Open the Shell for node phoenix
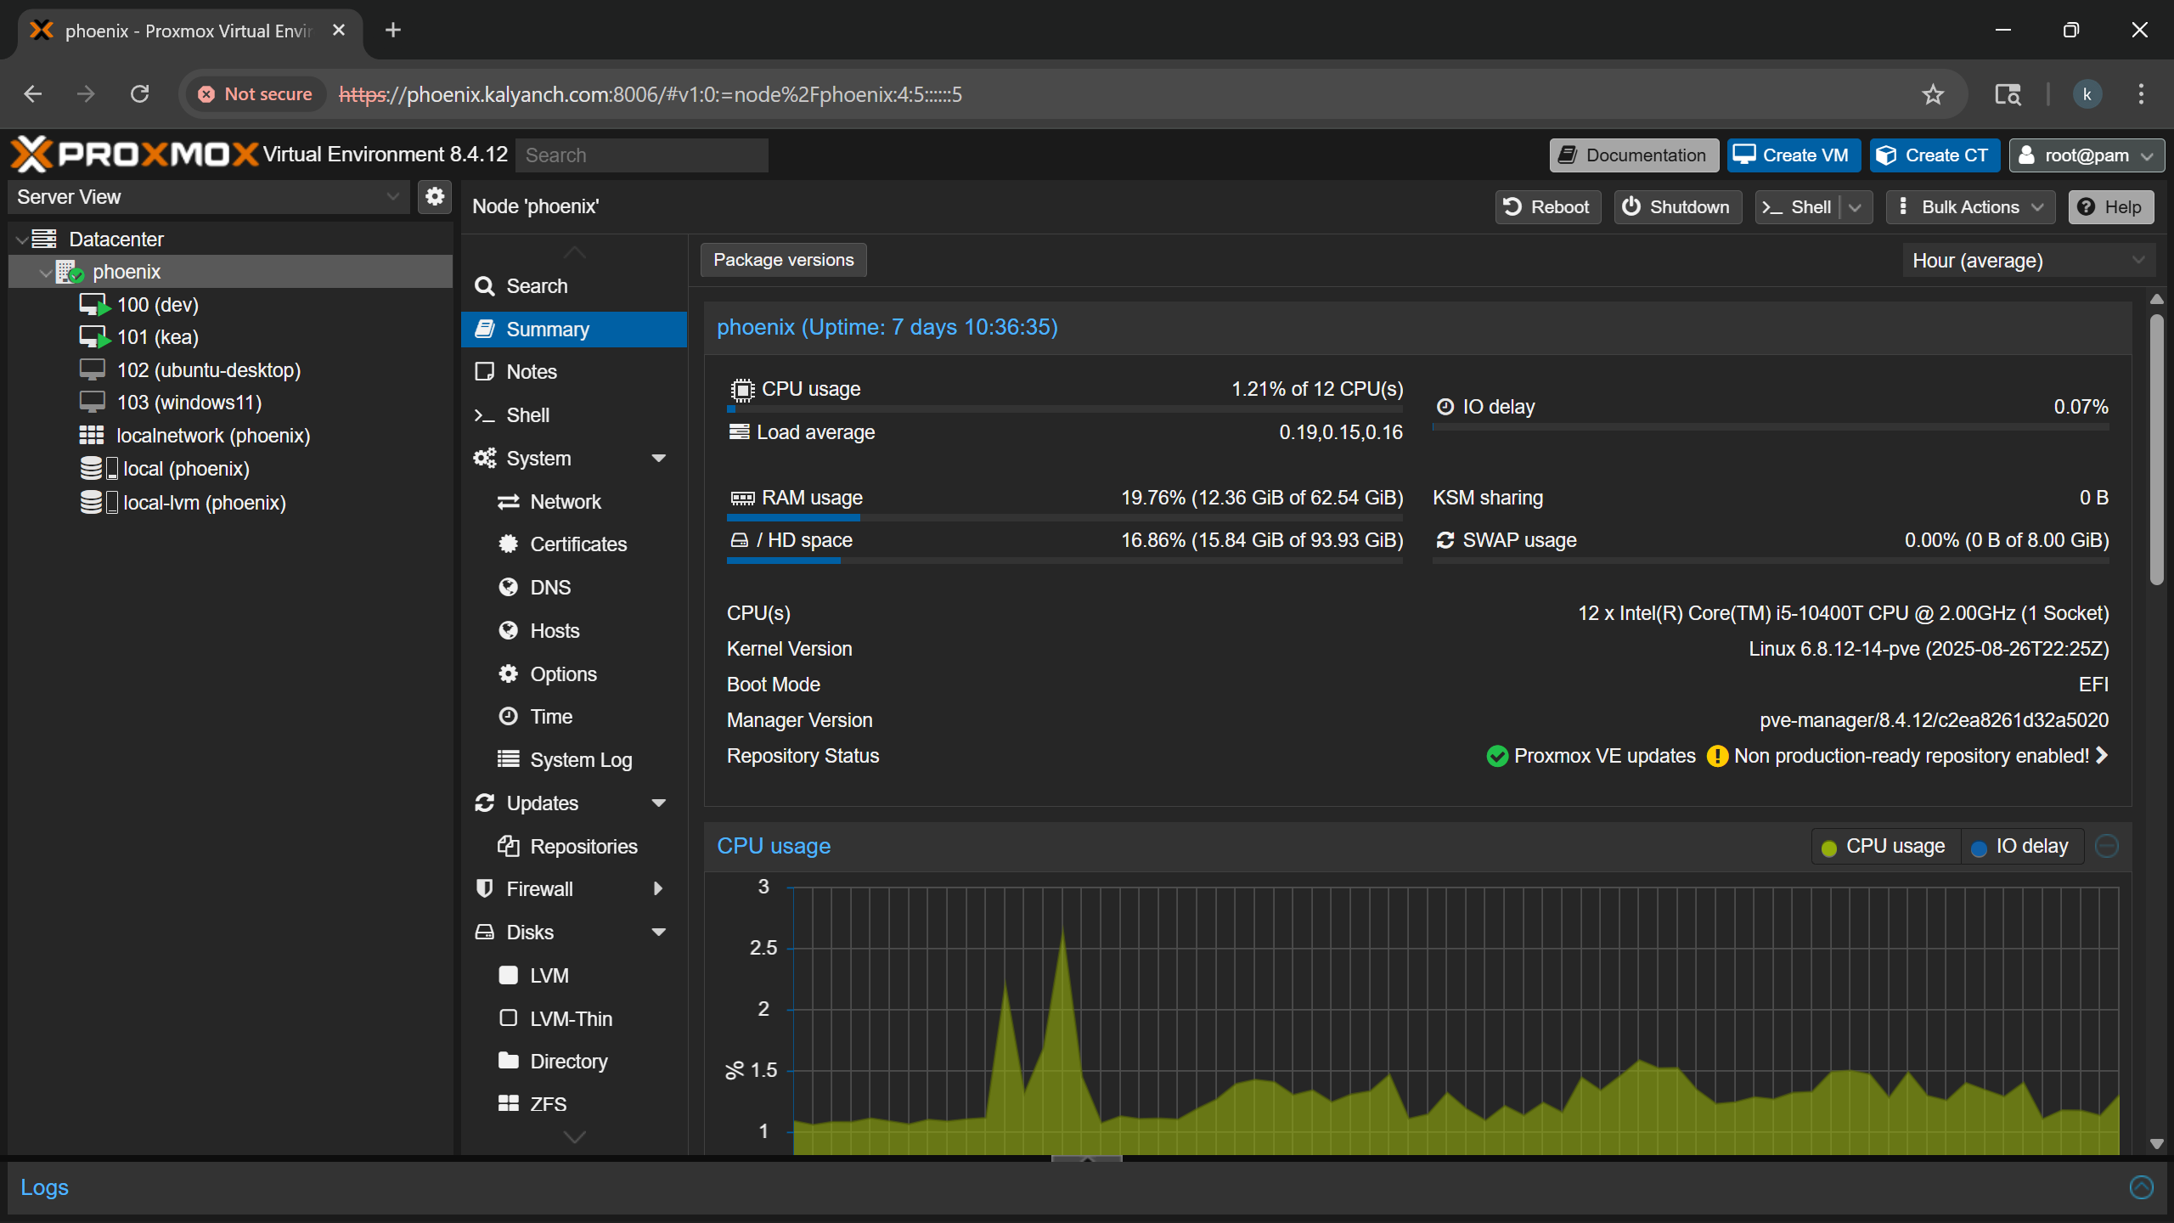This screenshot has height=1223, width=2174. (x=527, y=414)
